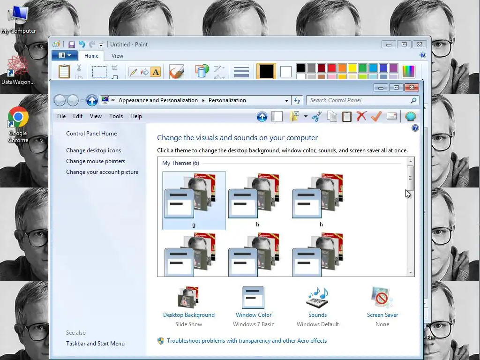Open the shape Outline dropdown in Paint
Screen dimensions: 480x360
(x=219, y=68)
